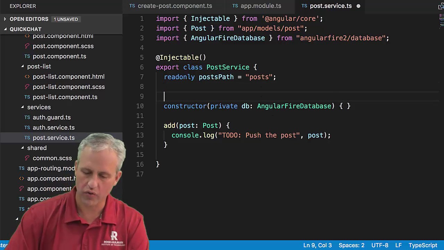Screen dimensions: 444x250
Task: Click TS icon on app.module.ts tab
Action: tap(235, 6)
